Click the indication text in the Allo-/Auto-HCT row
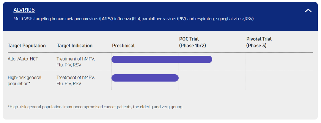This screenshot has width=321, height=123. (75, 62)
